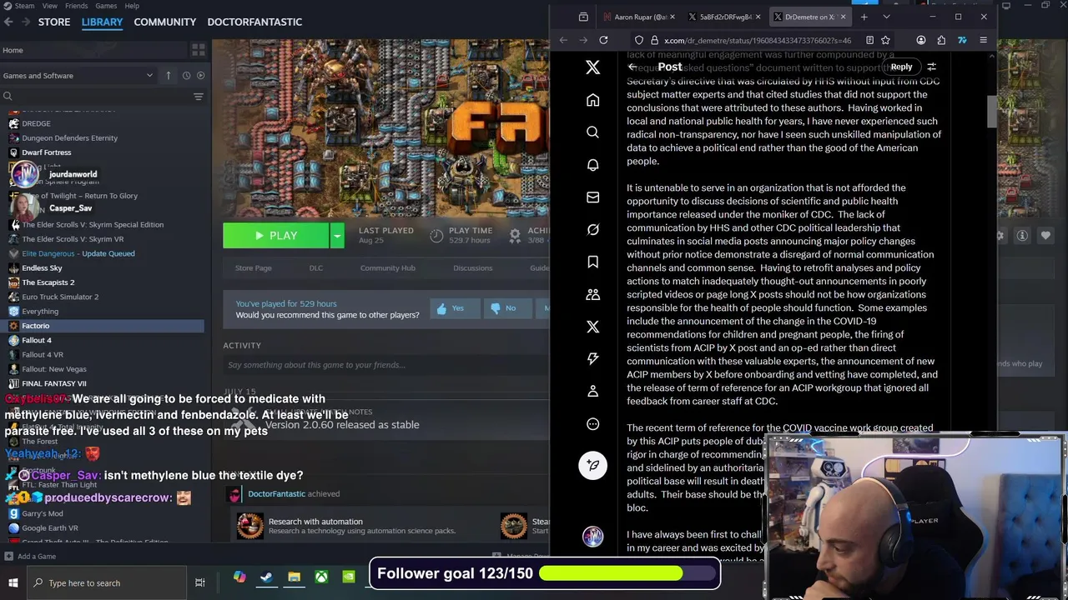
Task: Click the recent activity clock filter in Steam
Action: 186,75
